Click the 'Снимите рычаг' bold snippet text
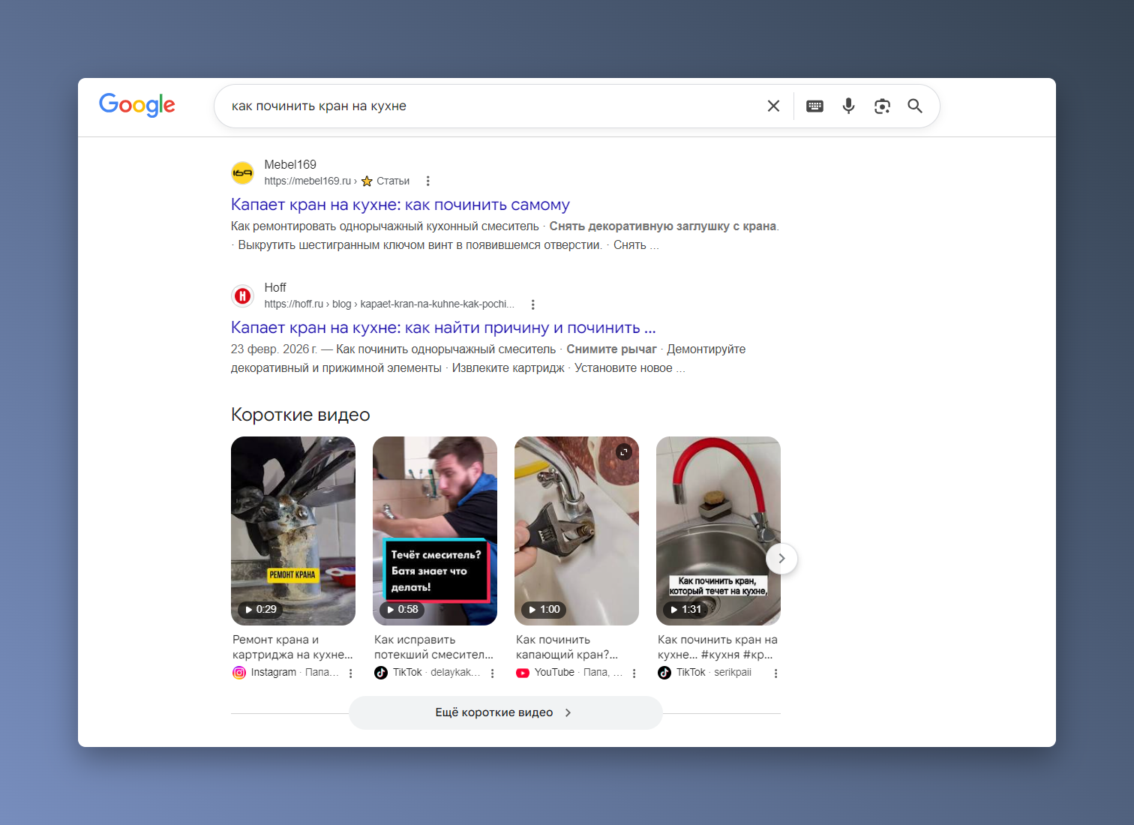The image size is (1134, 825). [611, 349]
